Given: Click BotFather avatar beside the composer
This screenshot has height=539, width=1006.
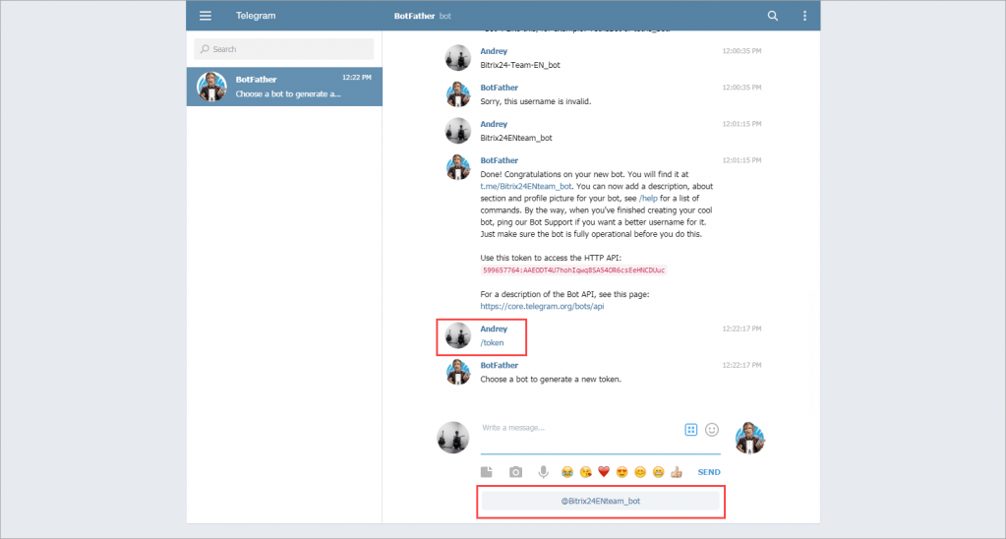Looking at the screenshot, I should pyautogui.click(x=750, y=439).
